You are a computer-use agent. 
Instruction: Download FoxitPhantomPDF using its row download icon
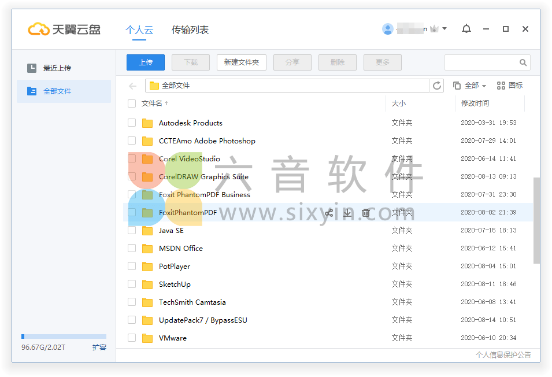(x=347, y=213)
